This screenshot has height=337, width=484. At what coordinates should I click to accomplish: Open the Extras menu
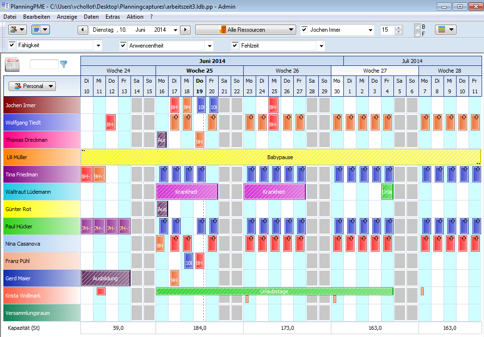[x=113, y=16]
